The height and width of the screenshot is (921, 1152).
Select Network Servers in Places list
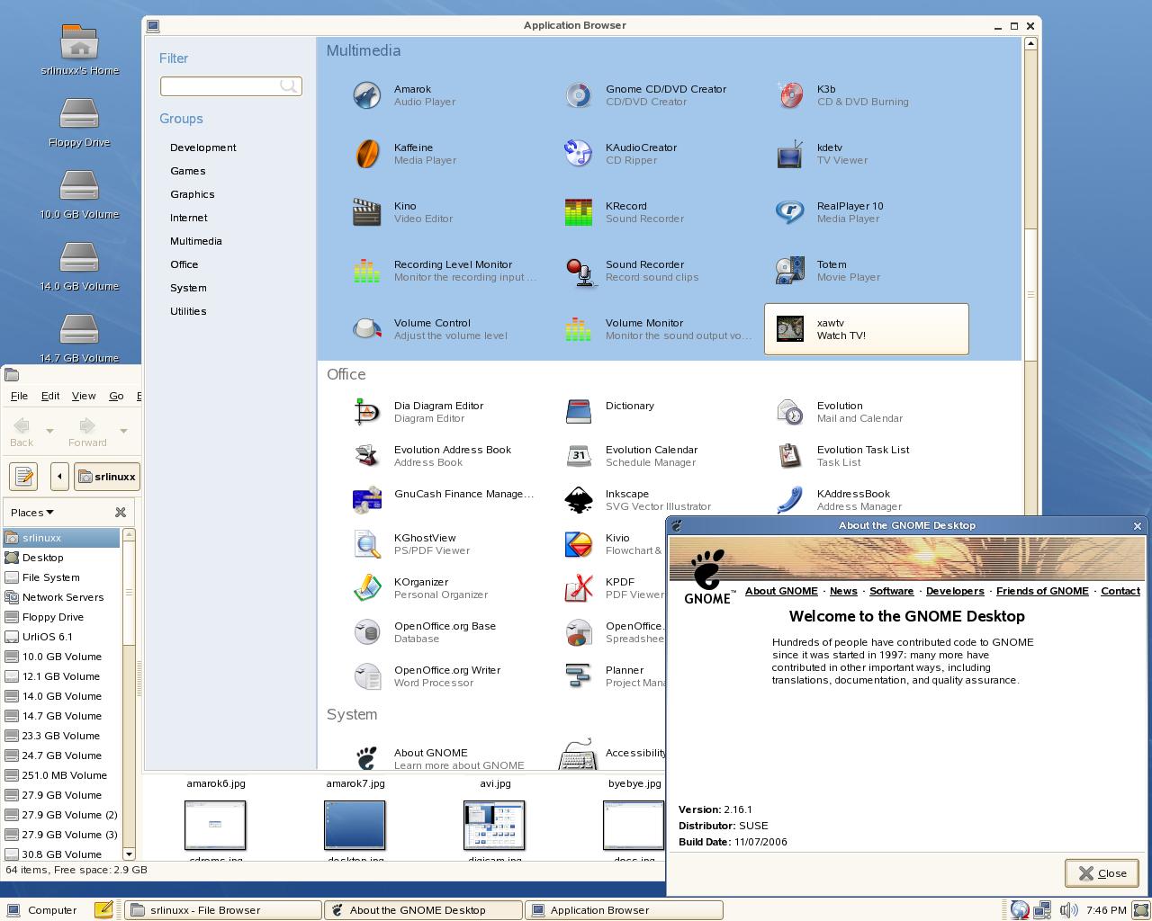click(61, 597)
